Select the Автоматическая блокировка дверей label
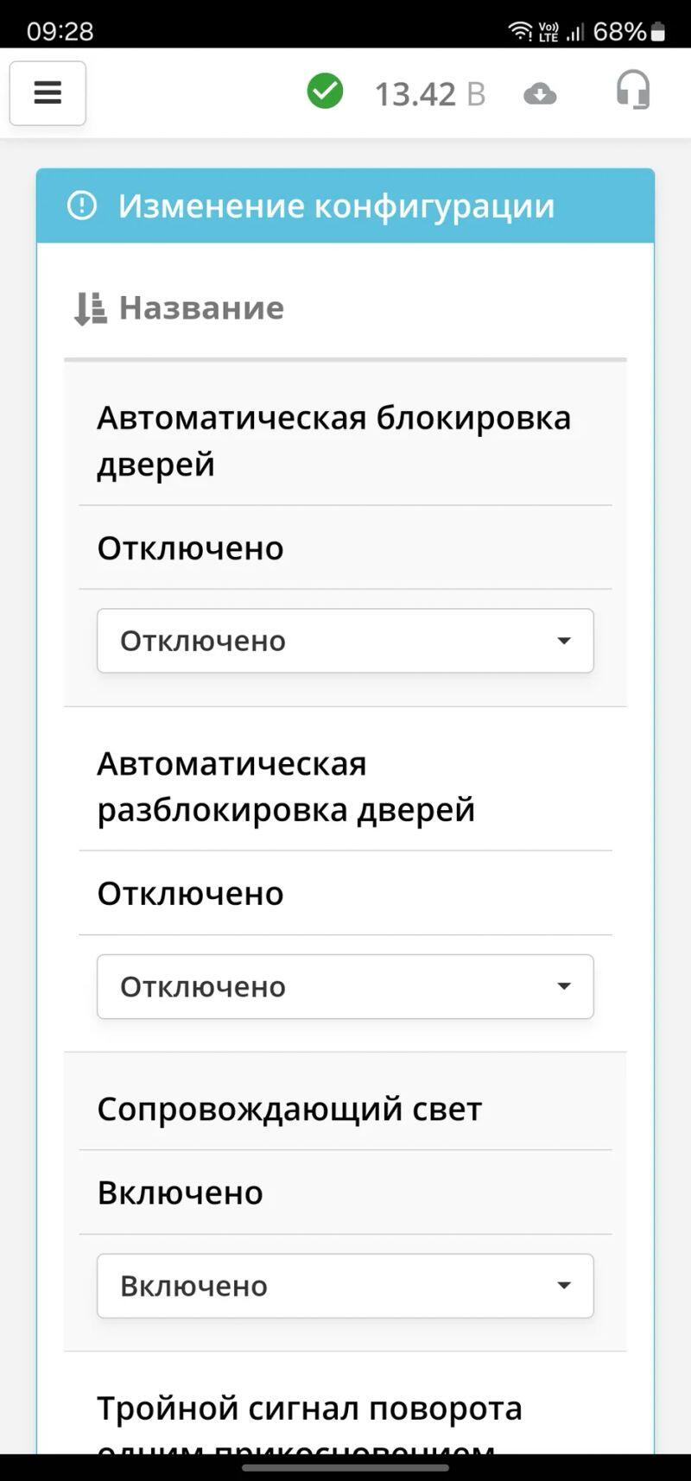Screen dimensions: 691x1481 [x=333, y=440]
